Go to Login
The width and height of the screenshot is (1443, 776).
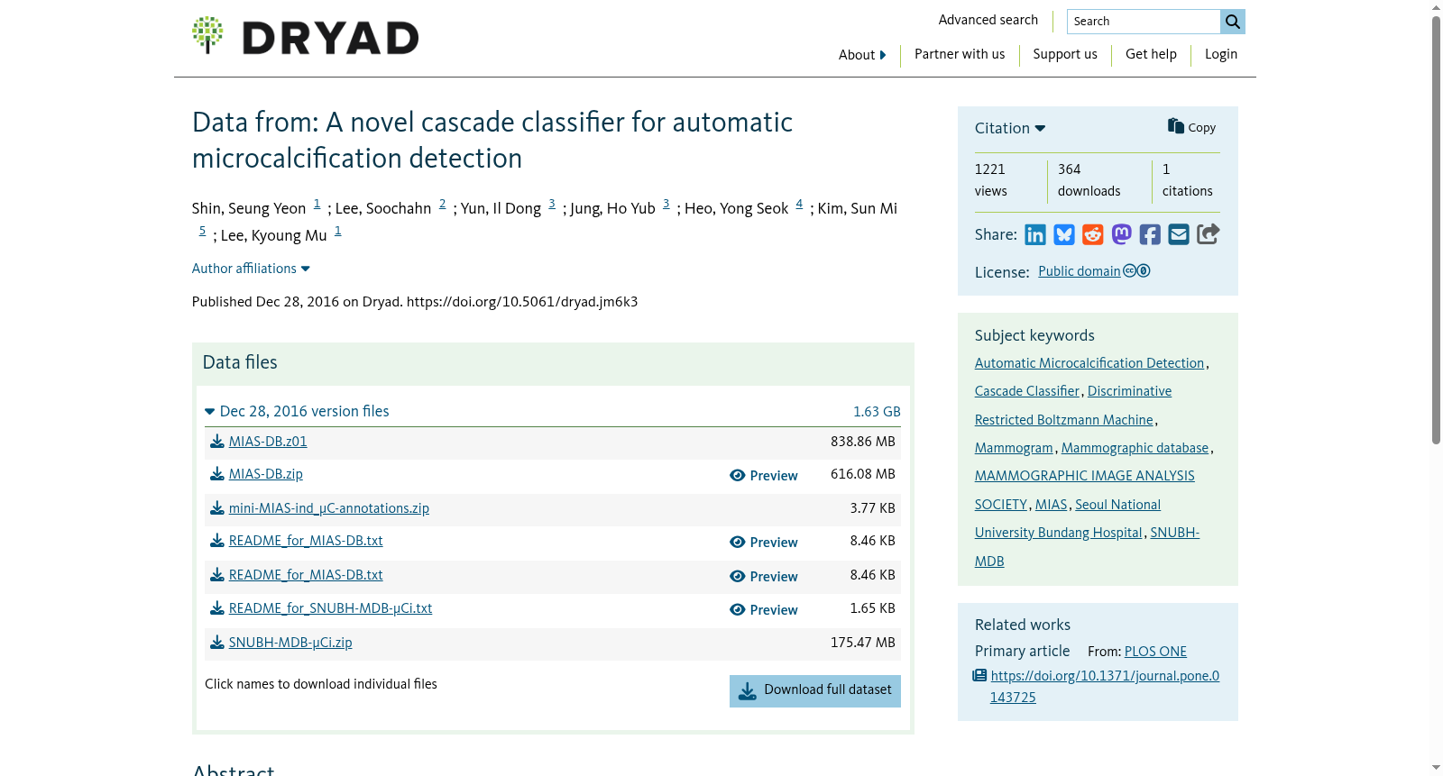pos(1221,54)
